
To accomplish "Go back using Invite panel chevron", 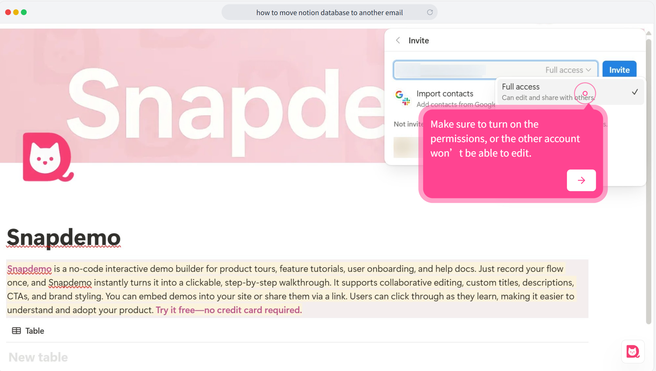I will point(398,40).
